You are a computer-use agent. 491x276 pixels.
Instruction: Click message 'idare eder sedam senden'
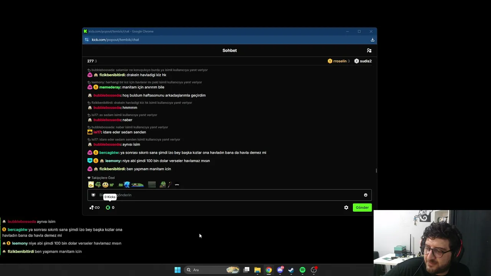coord(124,132)
